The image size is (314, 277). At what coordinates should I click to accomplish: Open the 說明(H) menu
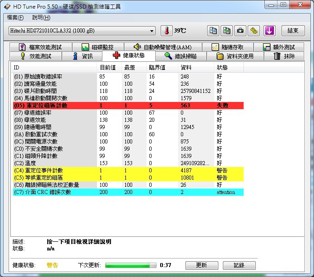click(41, 18)
